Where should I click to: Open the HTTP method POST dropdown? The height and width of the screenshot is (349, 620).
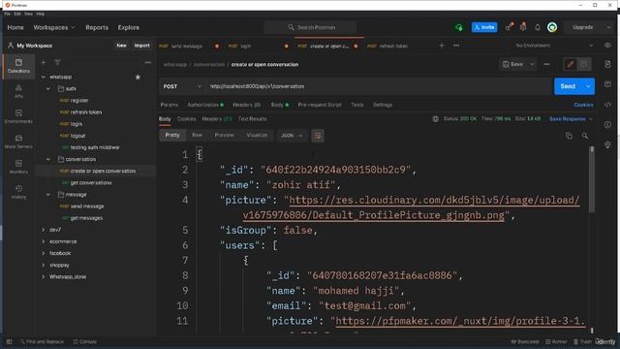click(182, 86)
